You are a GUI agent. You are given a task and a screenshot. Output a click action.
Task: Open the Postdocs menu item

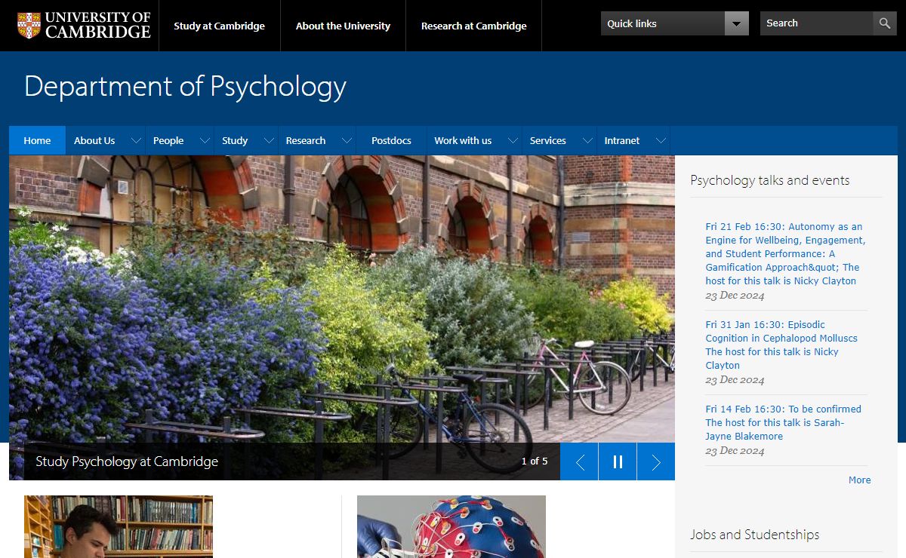coord(391,140)
